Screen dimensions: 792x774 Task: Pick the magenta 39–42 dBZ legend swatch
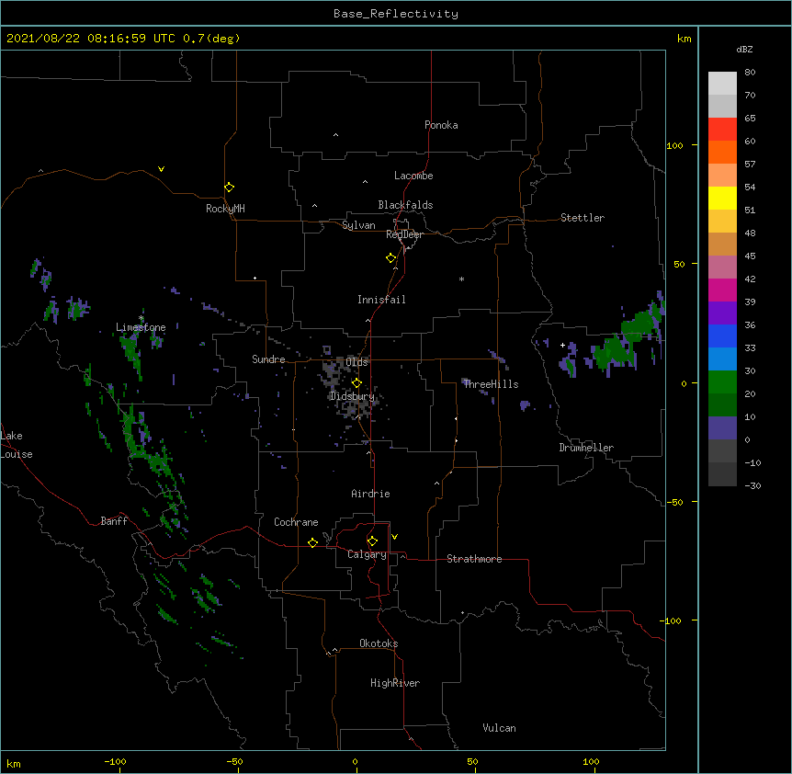click(722, 290)
